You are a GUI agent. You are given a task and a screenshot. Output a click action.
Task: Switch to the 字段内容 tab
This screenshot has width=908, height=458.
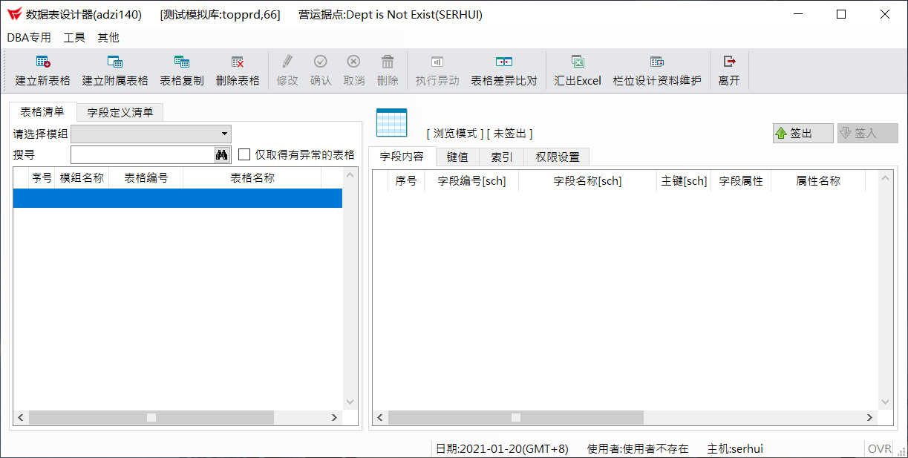tap(402, 157)
